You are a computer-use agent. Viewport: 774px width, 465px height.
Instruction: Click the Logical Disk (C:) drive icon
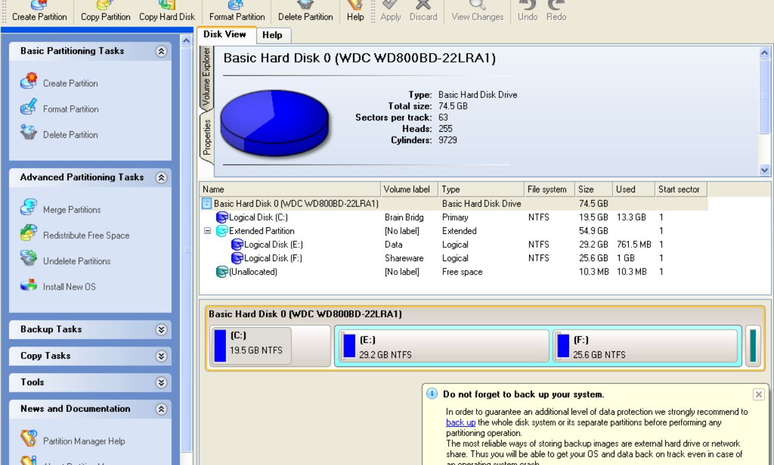coord(222,218)
